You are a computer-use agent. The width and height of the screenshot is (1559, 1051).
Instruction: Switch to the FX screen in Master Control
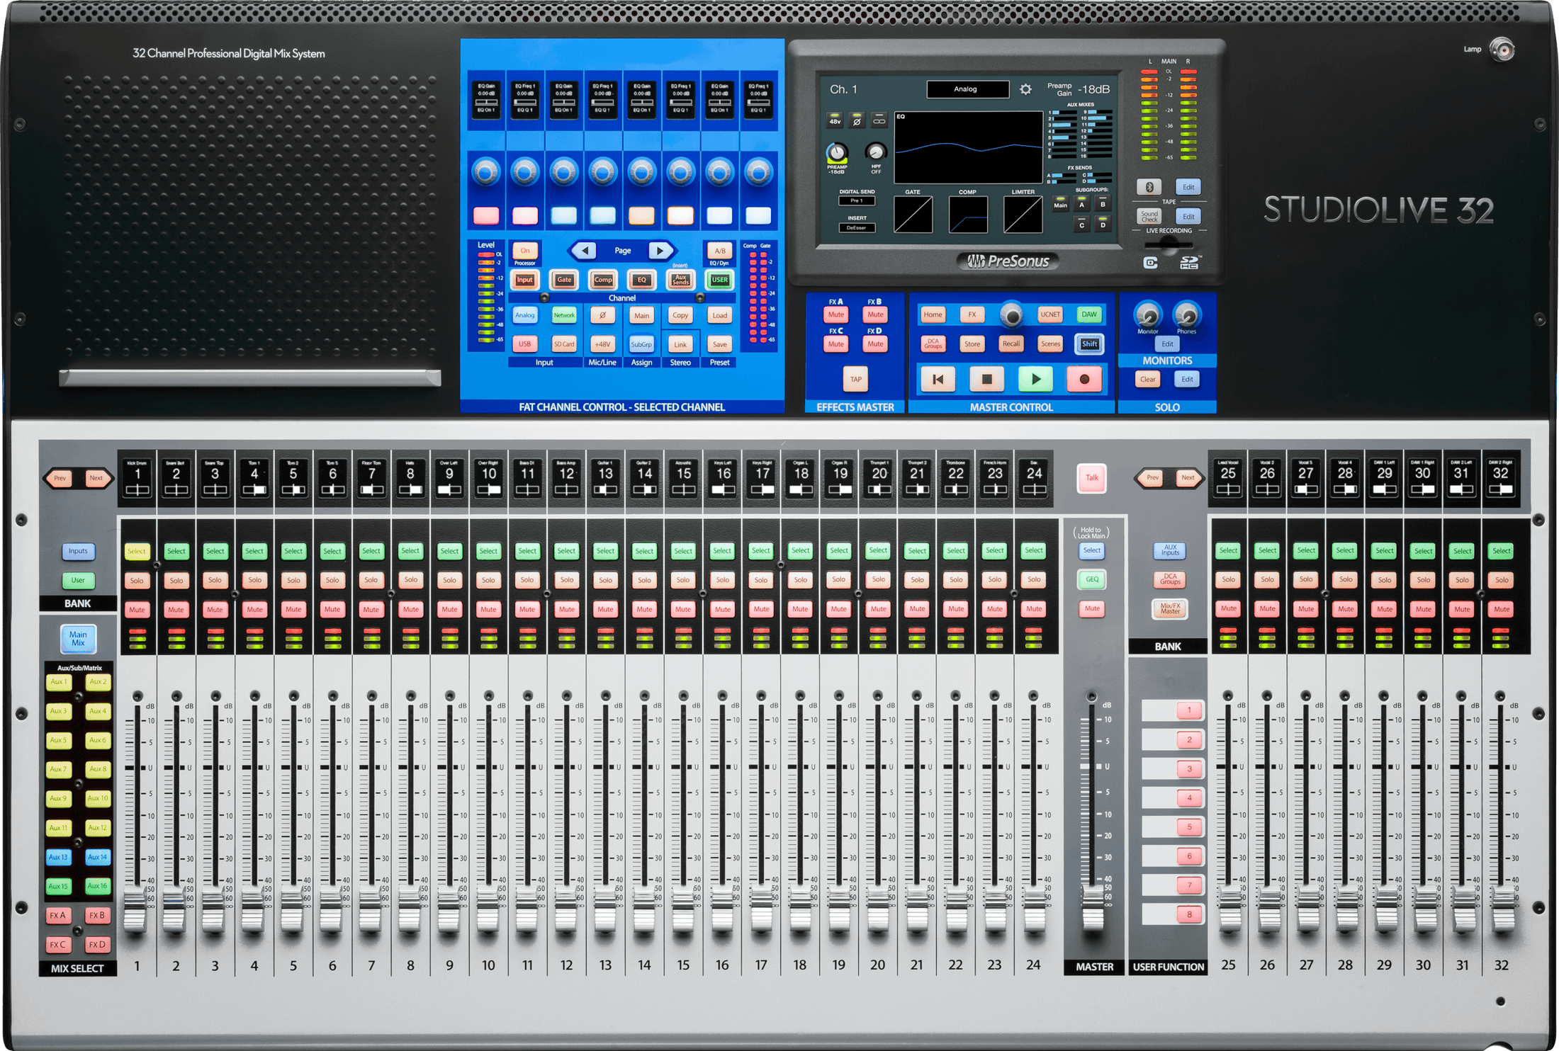[x=972, y=314]
